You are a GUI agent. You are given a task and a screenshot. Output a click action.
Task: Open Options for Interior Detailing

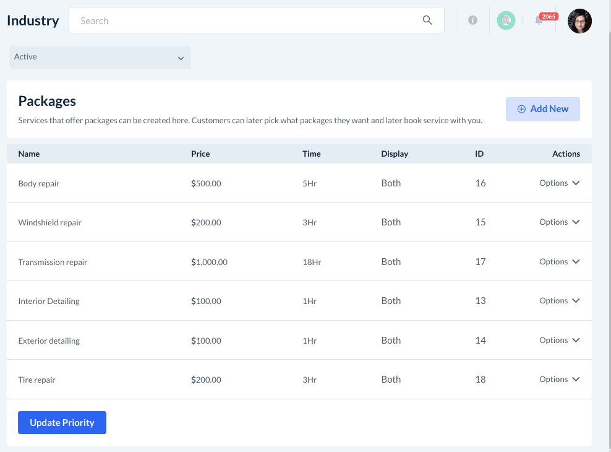[559, 301]
